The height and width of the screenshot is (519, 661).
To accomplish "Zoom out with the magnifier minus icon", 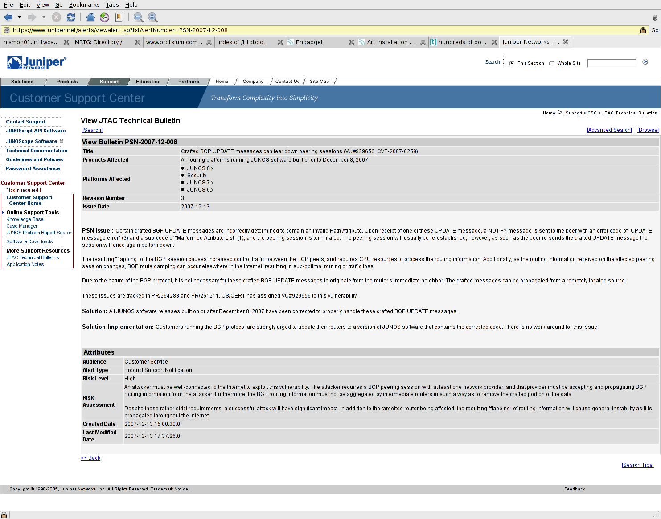I will [x=139, y=17].
